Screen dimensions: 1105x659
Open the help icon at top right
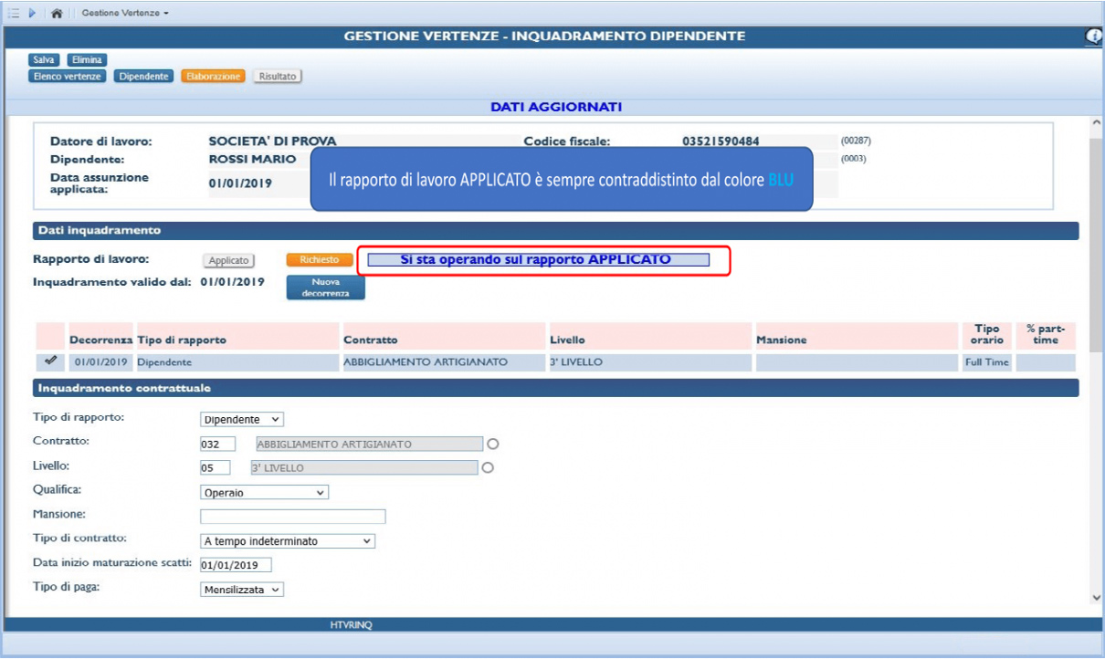[x=1094, y=36]
